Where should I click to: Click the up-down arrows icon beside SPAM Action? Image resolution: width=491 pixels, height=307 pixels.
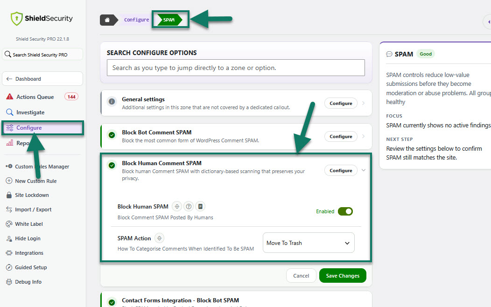pyautogui.click(x=159, y=238)
